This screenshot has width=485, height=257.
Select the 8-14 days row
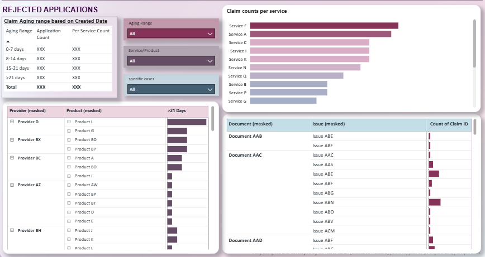coord(59,59)
